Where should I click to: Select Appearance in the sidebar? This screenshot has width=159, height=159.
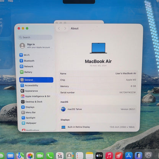coord(29,91)
